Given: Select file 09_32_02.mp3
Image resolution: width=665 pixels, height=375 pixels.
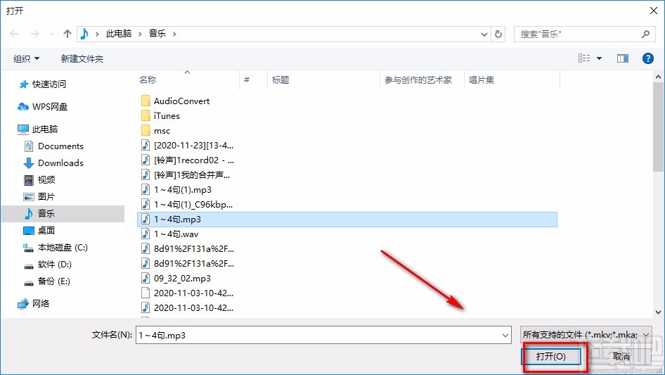Looking at the screenshot, I should [182, 279].
